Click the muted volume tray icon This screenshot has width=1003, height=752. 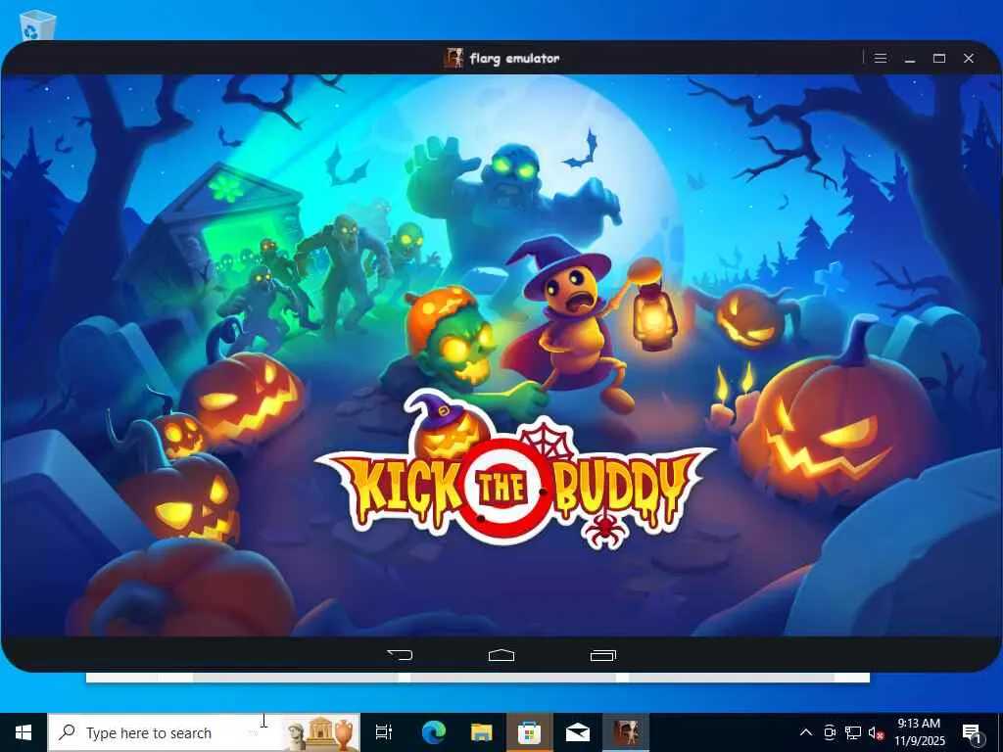(x=877, y=732)
